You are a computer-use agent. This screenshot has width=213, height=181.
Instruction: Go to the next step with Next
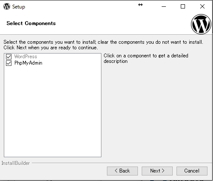(157, 171)
